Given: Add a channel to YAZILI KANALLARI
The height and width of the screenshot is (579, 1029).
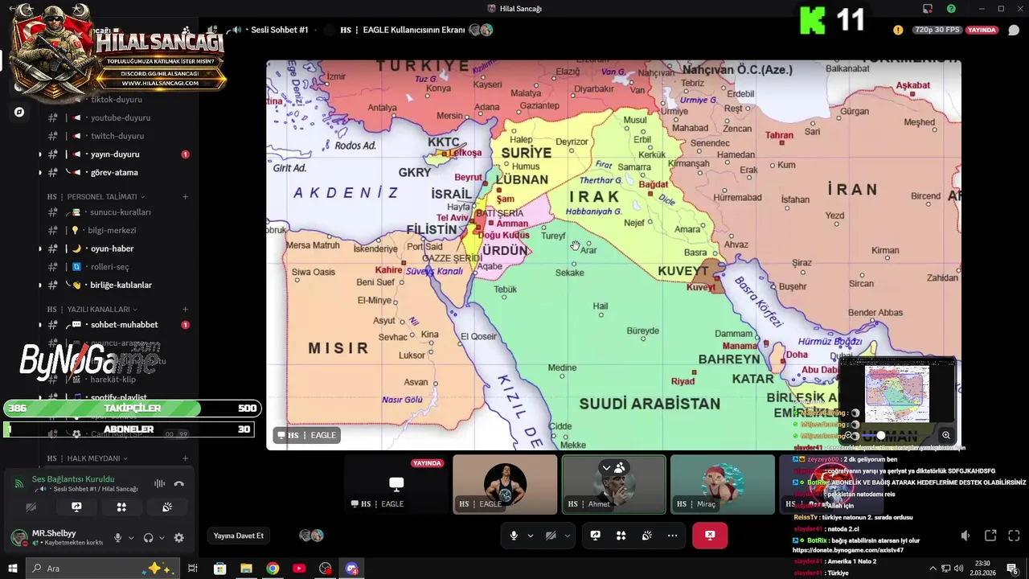Looking at the screenshot, I should (185, 309).
